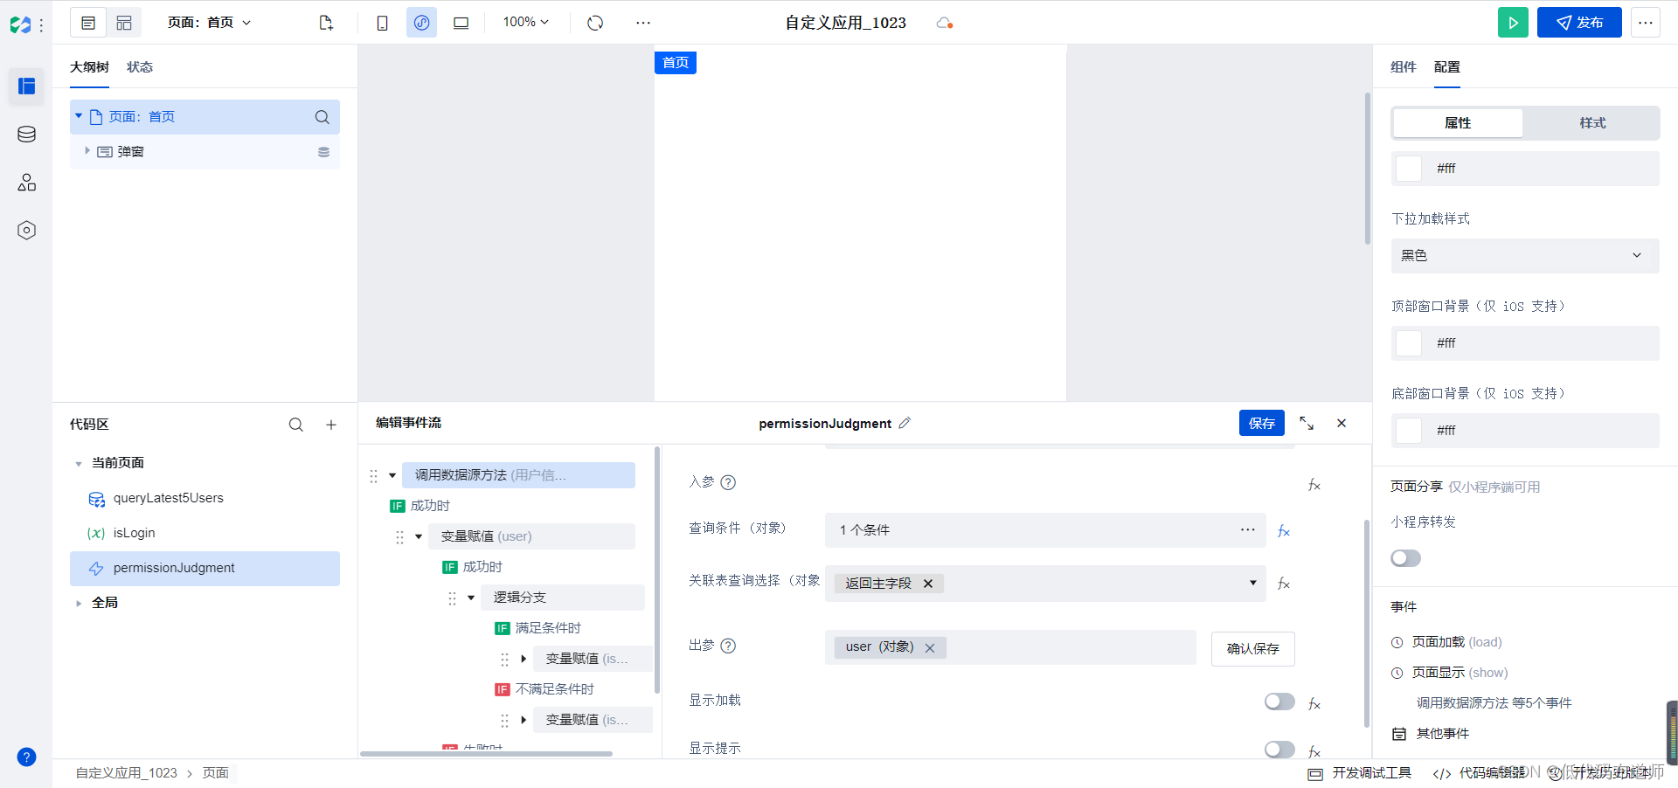The image size is (1678, 788).
Task: Open 代码编辑器 in the status bar
Action: pyautogui.click(x=1480, y=773)
